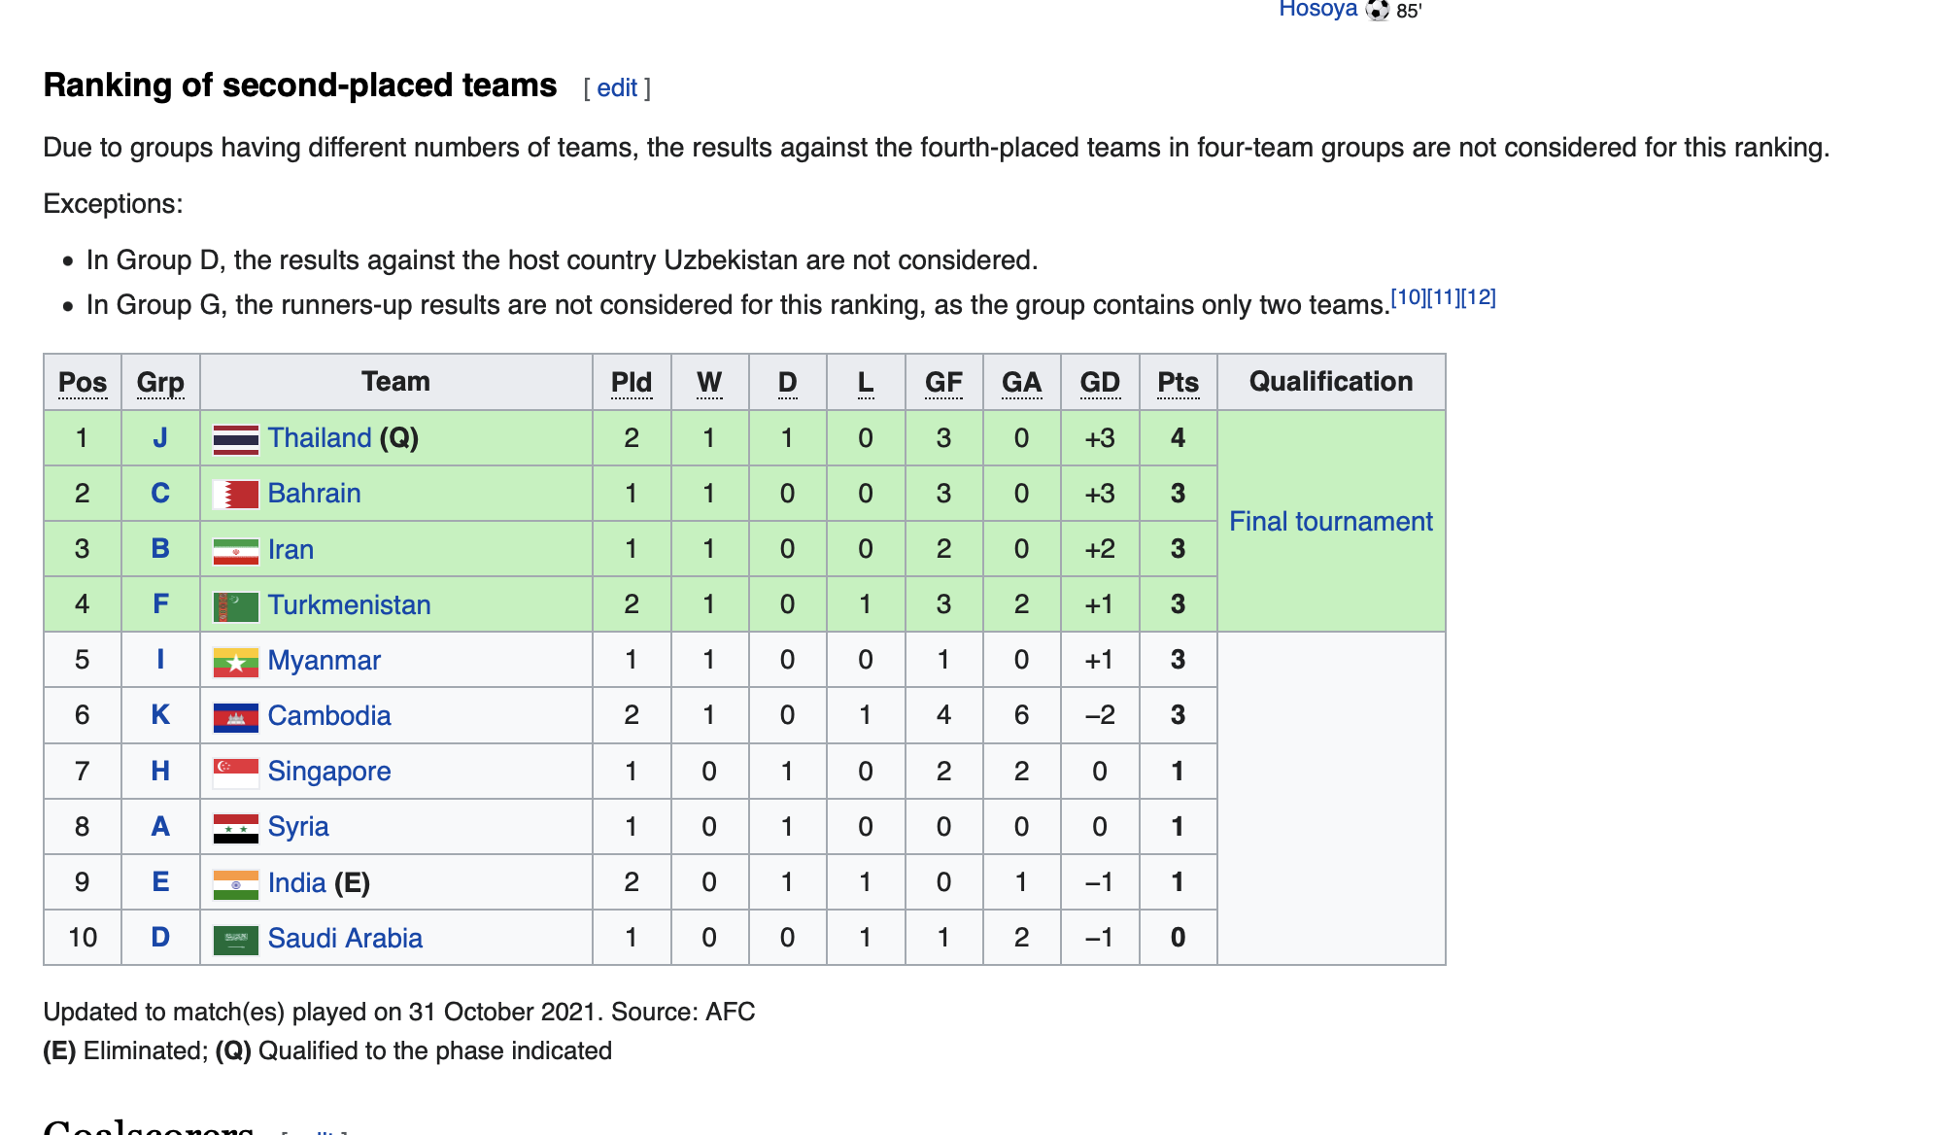Open the Hosoya player link

[x=1317, y=10]
